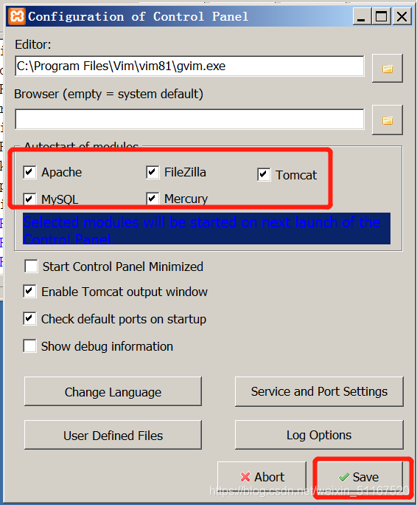Viewport: 417px width, 505px height.
Task: Click the XAMPP logo icon in title bar
Action: coord(17,16)
